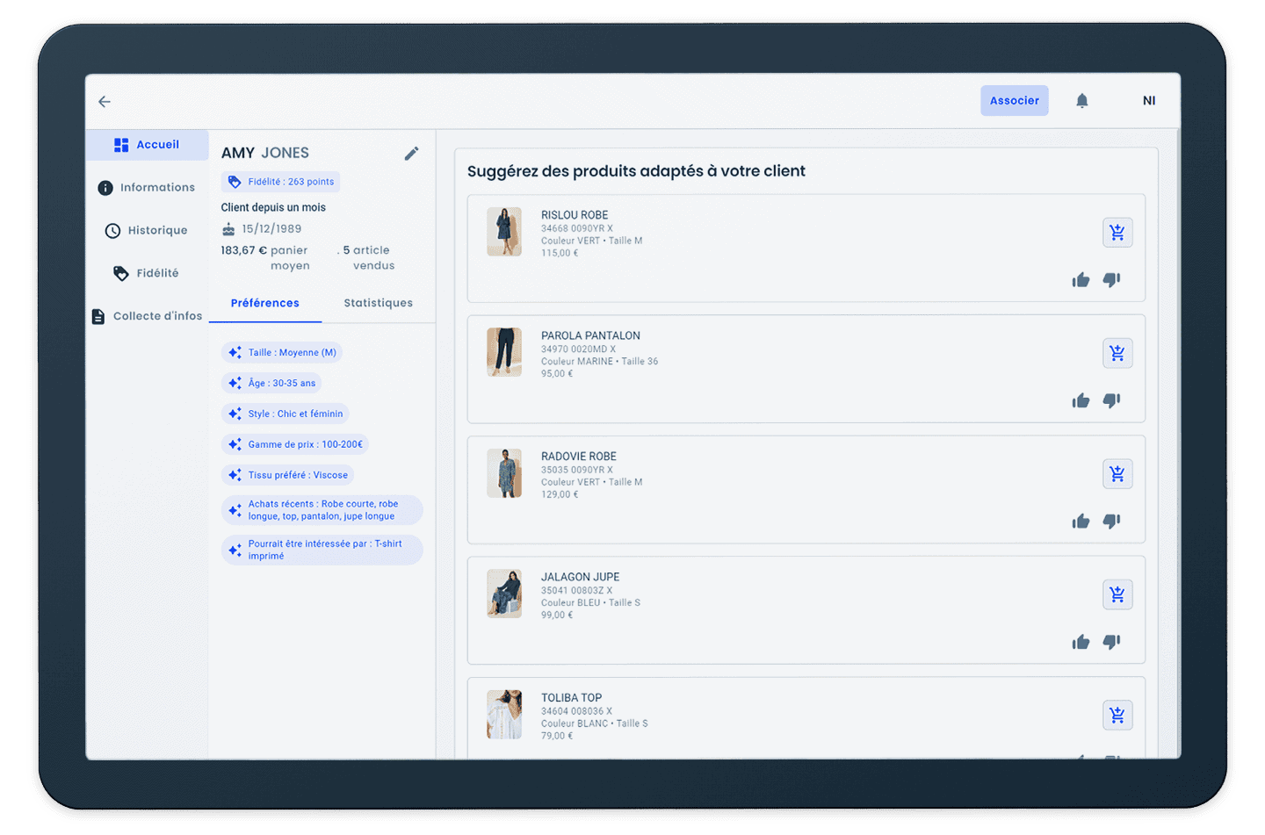The width and height of the screenshot is (1265, 835).
Task: Go to Collecte d'infos section
Action: click(147, 316)
